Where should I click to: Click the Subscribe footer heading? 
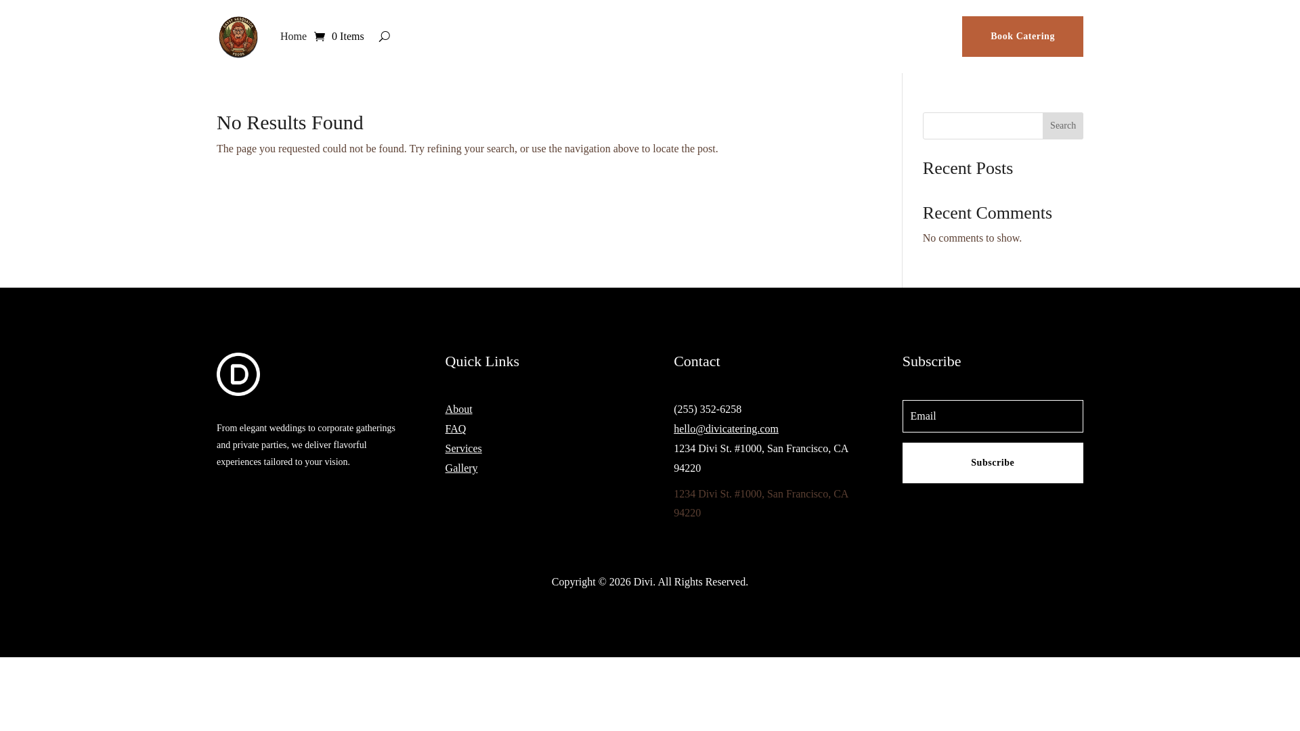coord(931,361)
